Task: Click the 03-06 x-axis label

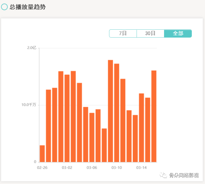Action: 92,168
